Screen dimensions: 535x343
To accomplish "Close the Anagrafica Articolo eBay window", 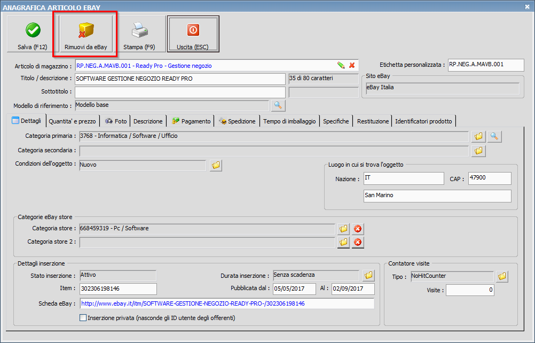I will [528, 6].
